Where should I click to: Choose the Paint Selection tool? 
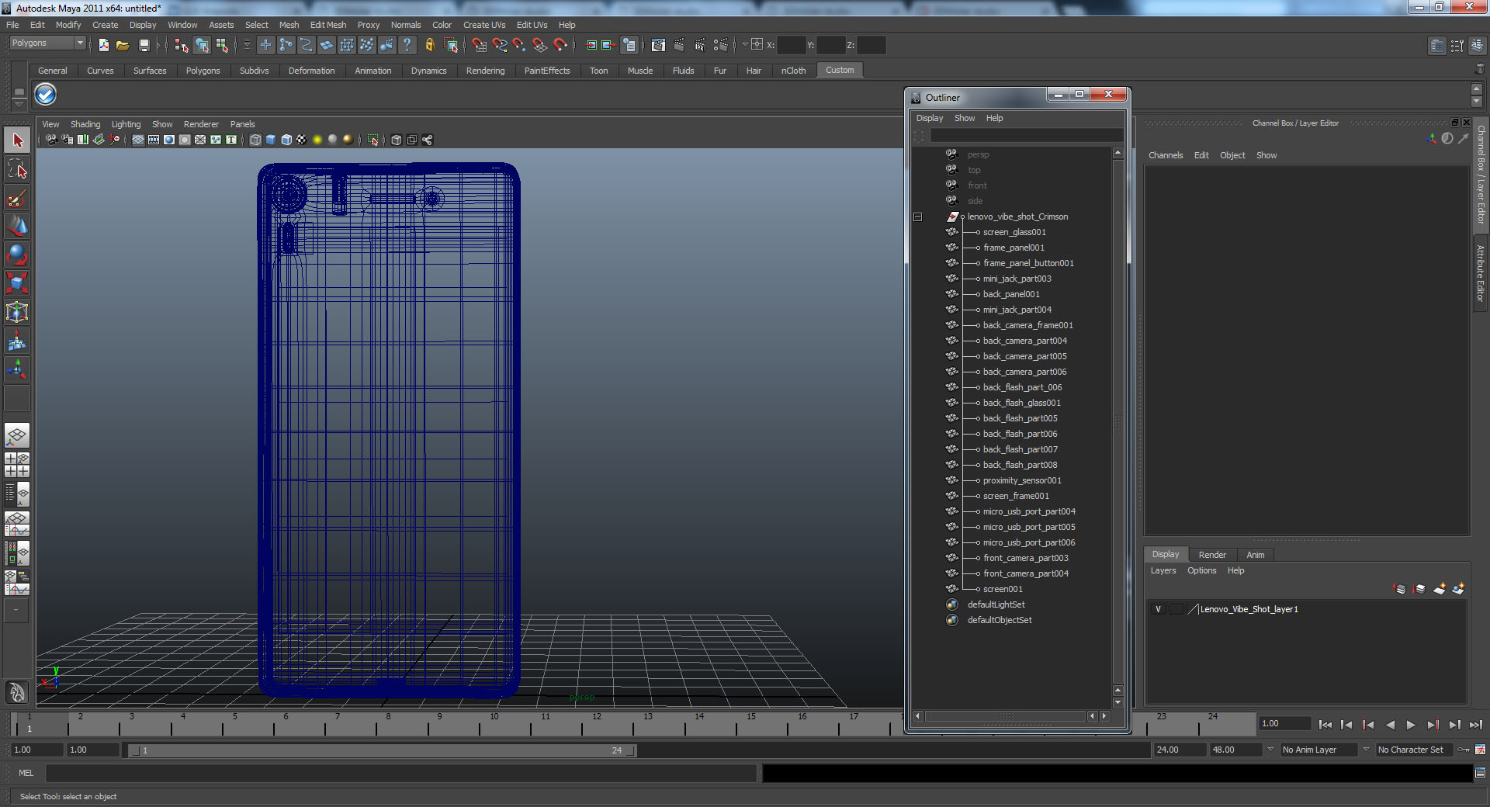coord(17,198)
